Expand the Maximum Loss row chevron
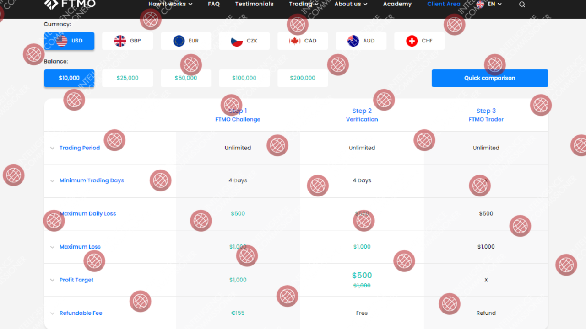586x329 pixels. (52, 247)
